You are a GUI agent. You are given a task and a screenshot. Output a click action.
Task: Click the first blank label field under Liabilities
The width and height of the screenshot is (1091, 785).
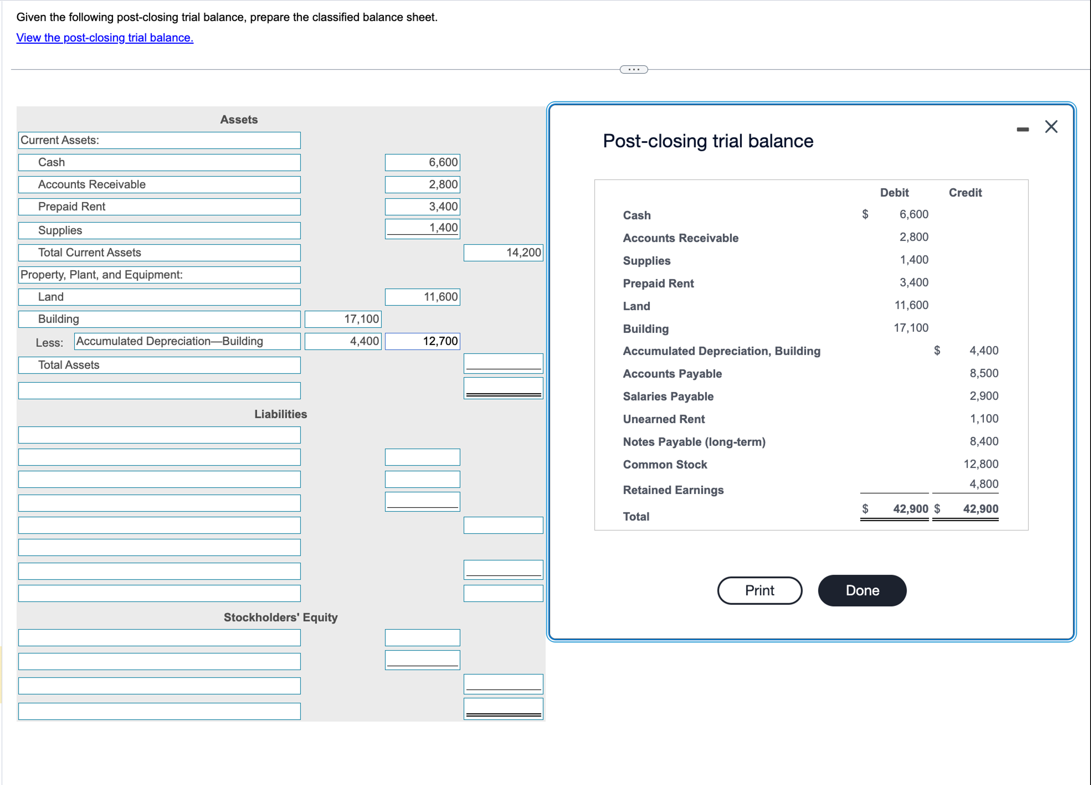(160, 435)
